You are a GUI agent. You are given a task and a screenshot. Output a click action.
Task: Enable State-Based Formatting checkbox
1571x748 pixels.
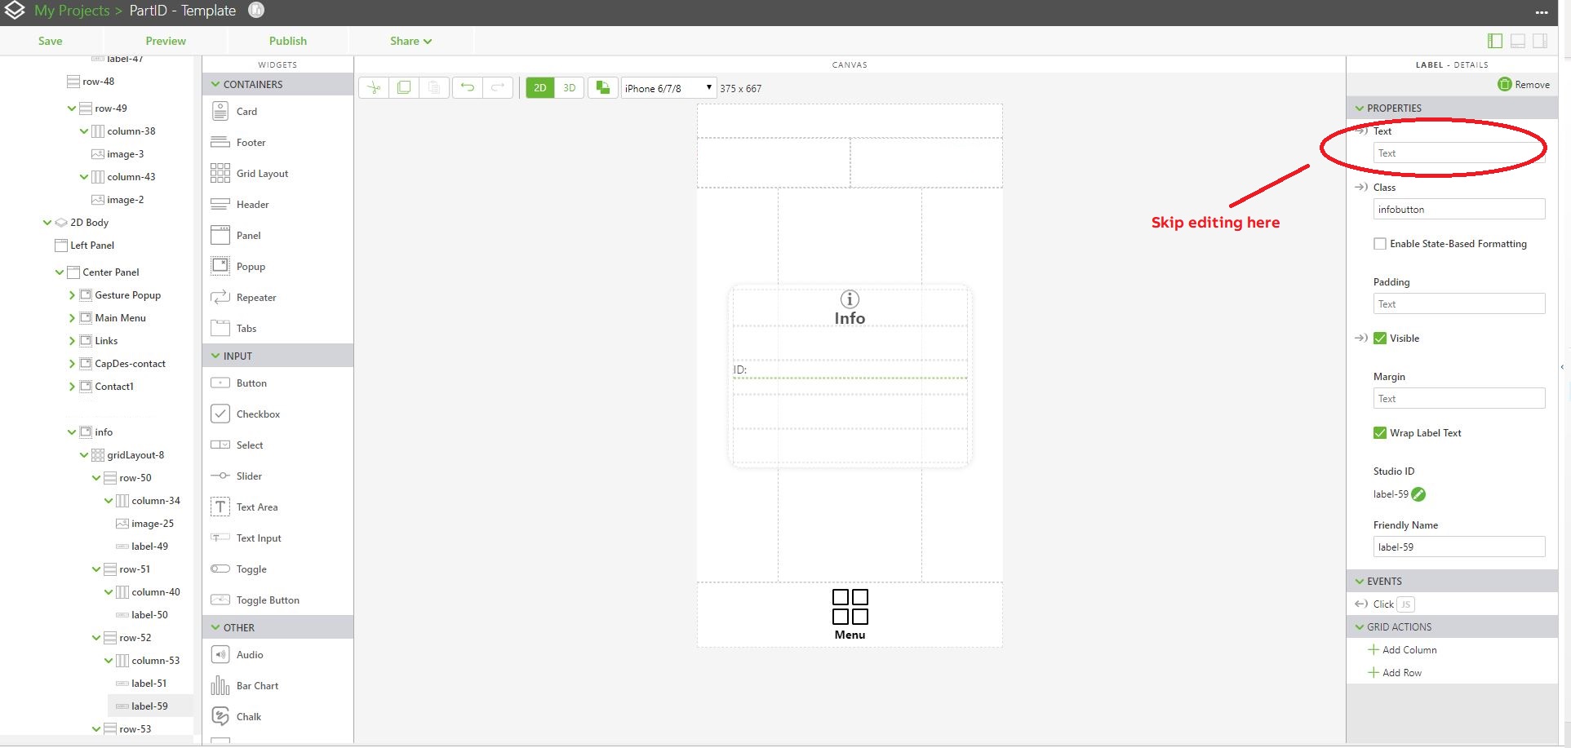pos(1380,244)
